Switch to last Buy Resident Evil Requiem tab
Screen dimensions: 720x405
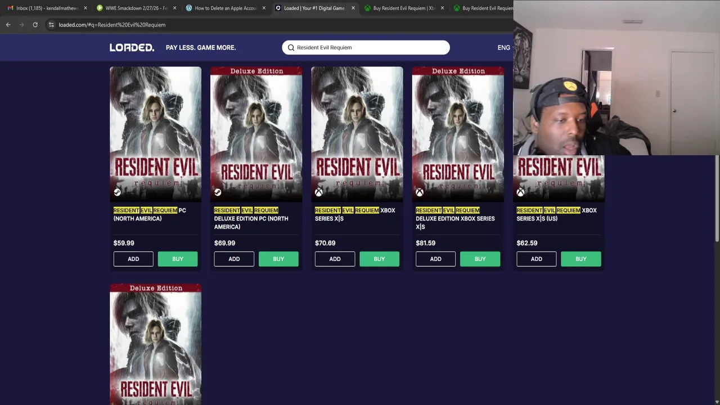pos(483,8)
